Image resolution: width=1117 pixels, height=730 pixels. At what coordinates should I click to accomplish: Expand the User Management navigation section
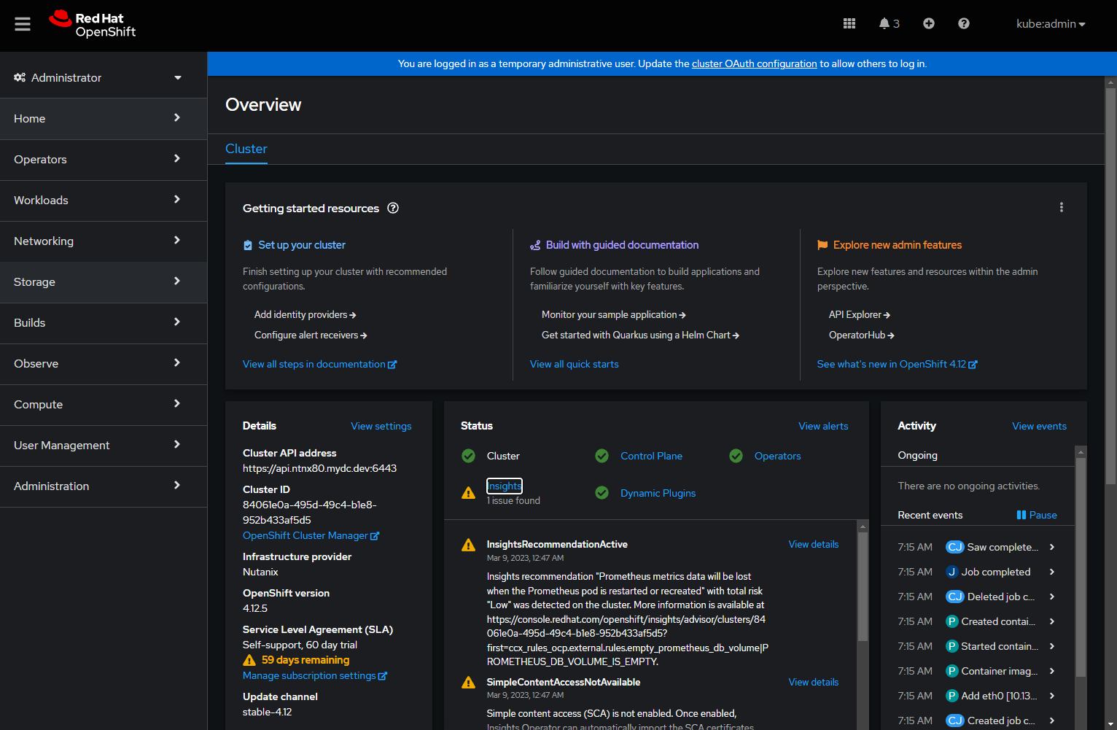click(x=104, y=446)
